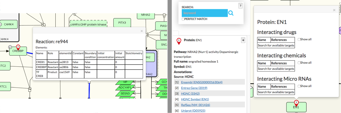This screenshot has width=341, height=113.
Task: Select the CAMK4 protein node
Action: (9, 25)
